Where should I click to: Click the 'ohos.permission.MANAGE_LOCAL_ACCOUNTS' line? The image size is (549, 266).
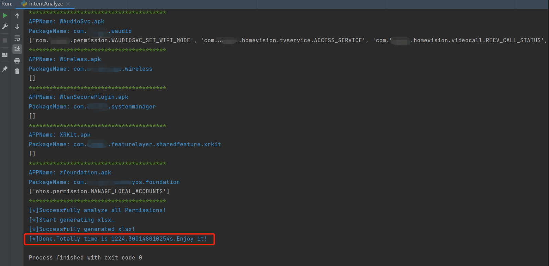tap(99, 192)
